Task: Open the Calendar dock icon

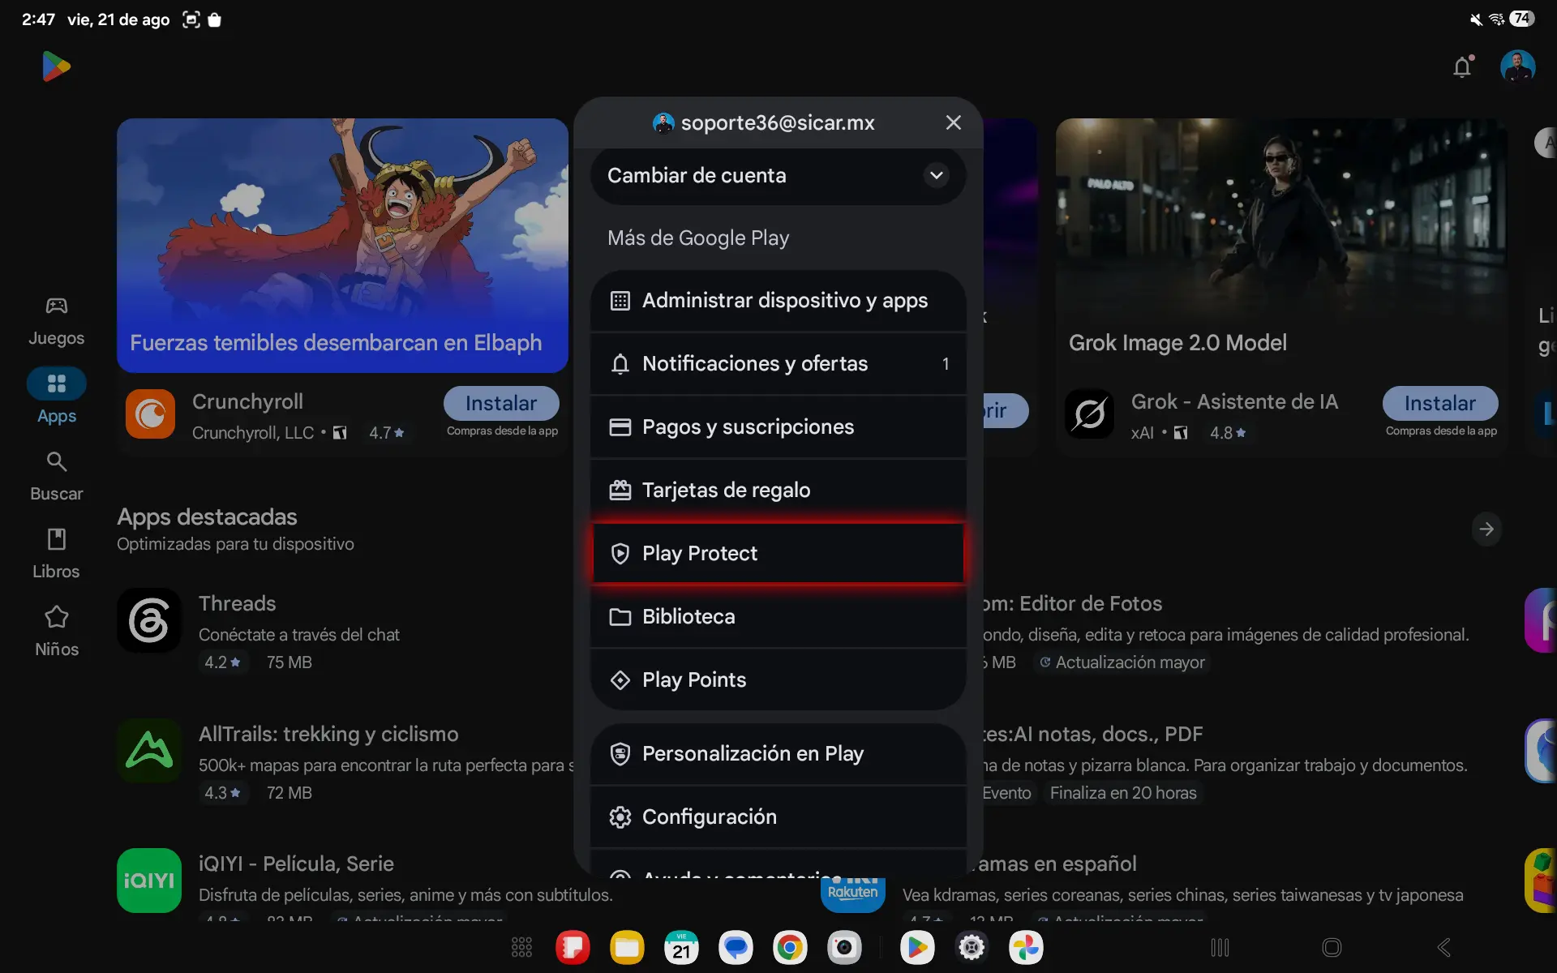Action: coord(681,947)
